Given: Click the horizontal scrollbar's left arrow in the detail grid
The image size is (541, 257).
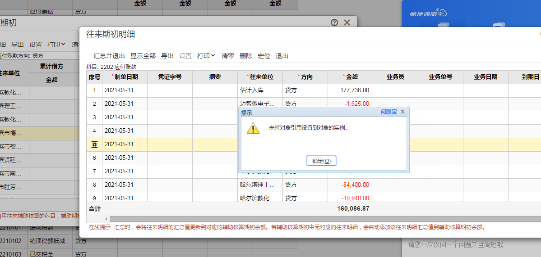Looking at the screenshot, I should (x=106, y=219).
